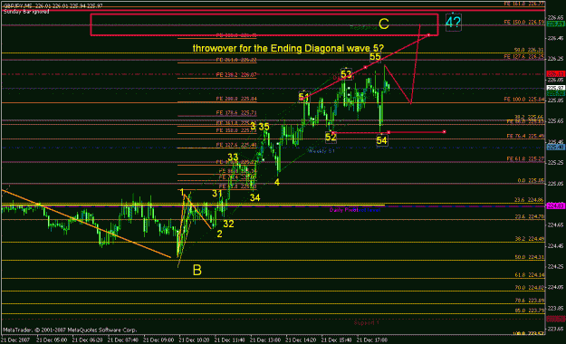Click the '55' wave label
The height and width of the screenshot is (344, 566).
pos(375,57)
